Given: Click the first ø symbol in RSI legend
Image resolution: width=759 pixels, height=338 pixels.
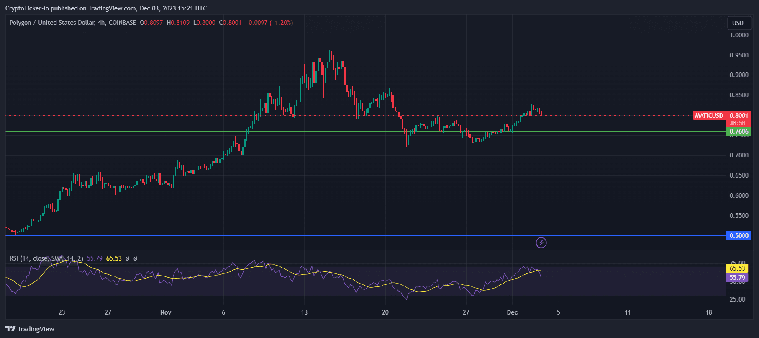Looking at the screenshot, I should [x=128, y=258].
